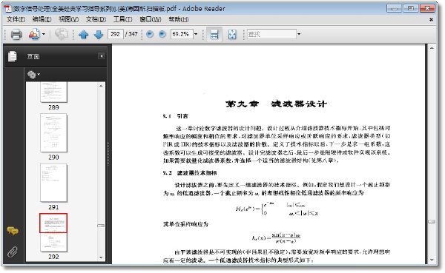
Task: Select page 292 thumbnail
Action: coord(53,233)
